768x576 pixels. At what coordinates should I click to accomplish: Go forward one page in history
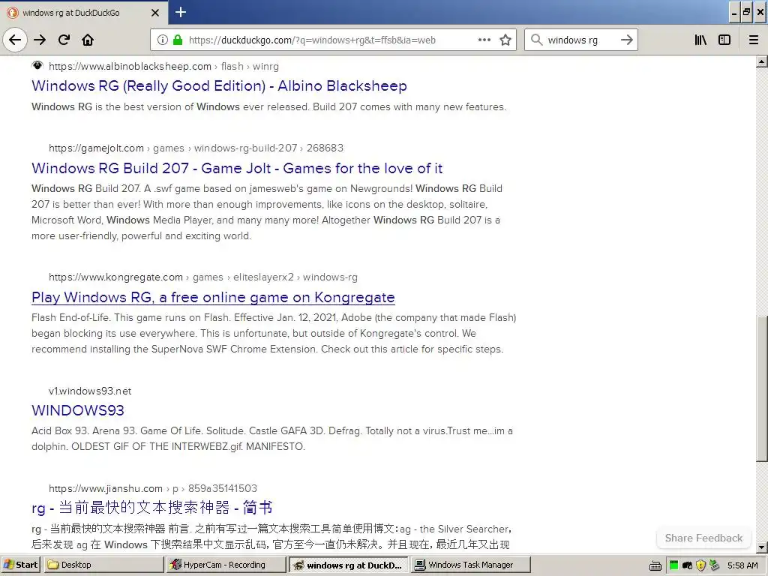40,40
